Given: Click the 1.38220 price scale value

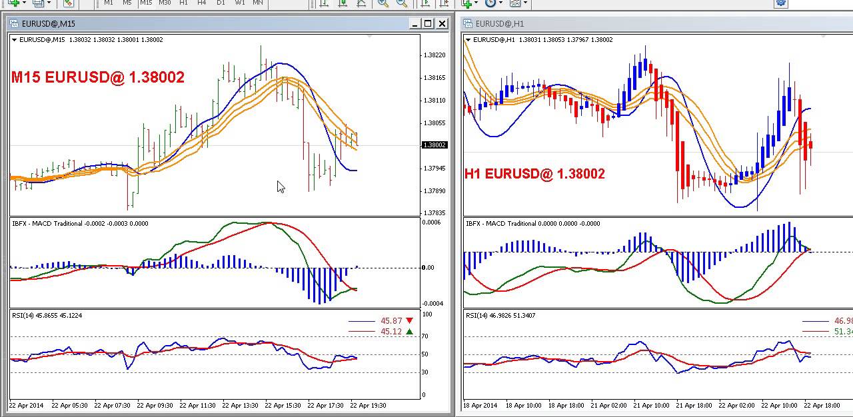Looking at the screenshot, I should coord(434,55).
